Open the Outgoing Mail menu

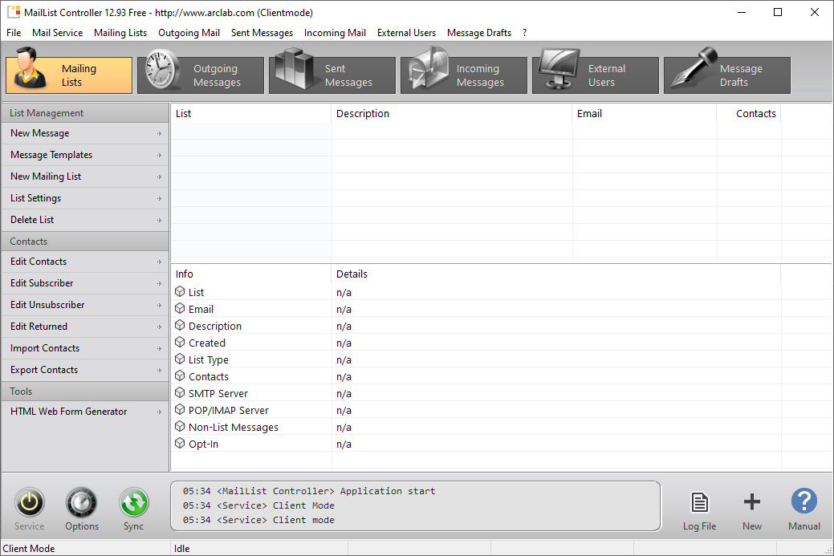pos(189,32)
